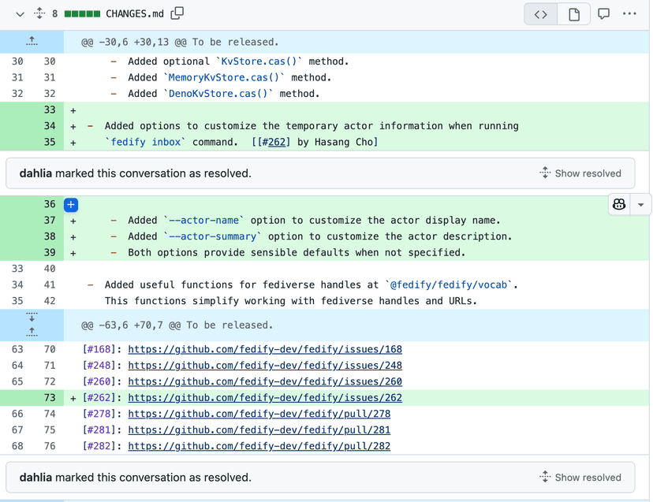The image size is (653, 502).
Task: Show resolved conversation below line 35
Action: pyautogui.click(x=580, y=173)
